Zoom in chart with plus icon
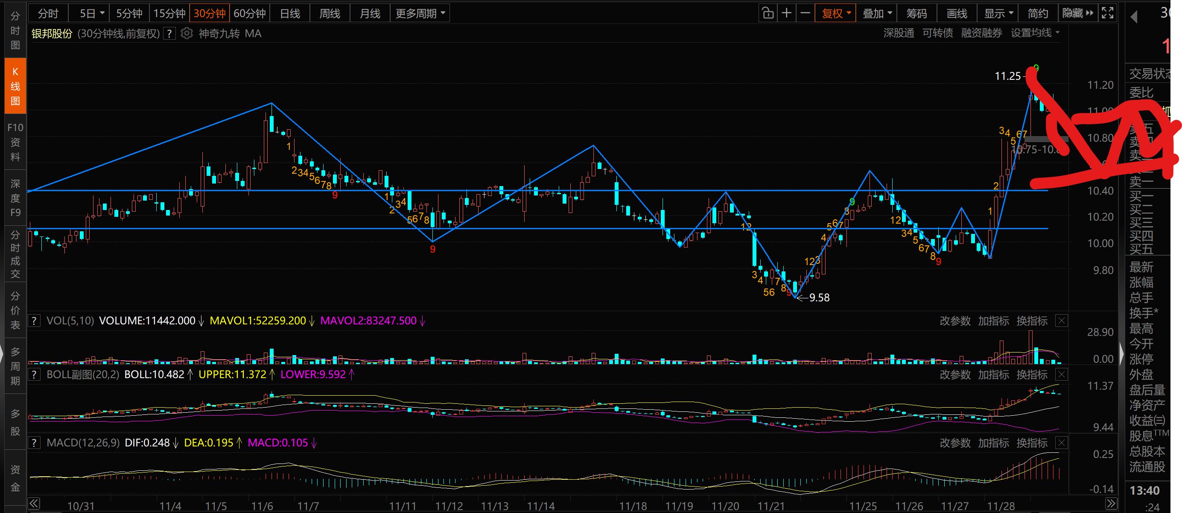 pos(786,13)
